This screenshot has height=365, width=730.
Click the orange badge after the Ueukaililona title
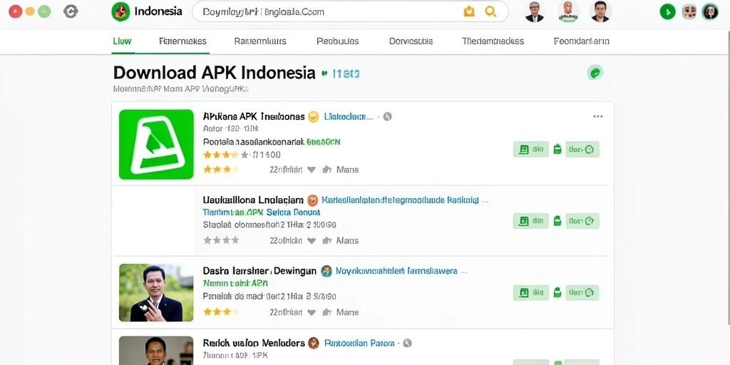pos(313,200)
